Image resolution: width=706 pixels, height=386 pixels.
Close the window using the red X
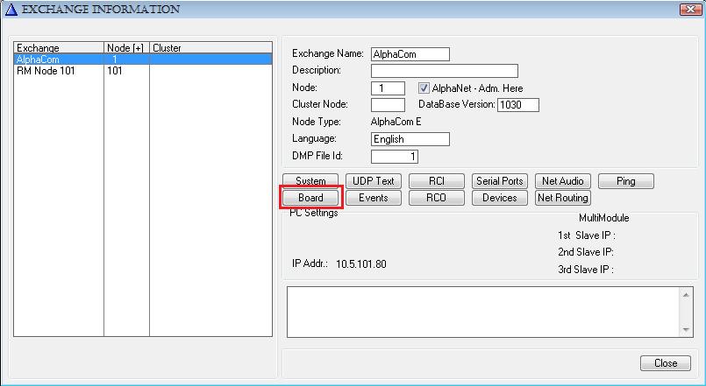click(x=691, y=9)
